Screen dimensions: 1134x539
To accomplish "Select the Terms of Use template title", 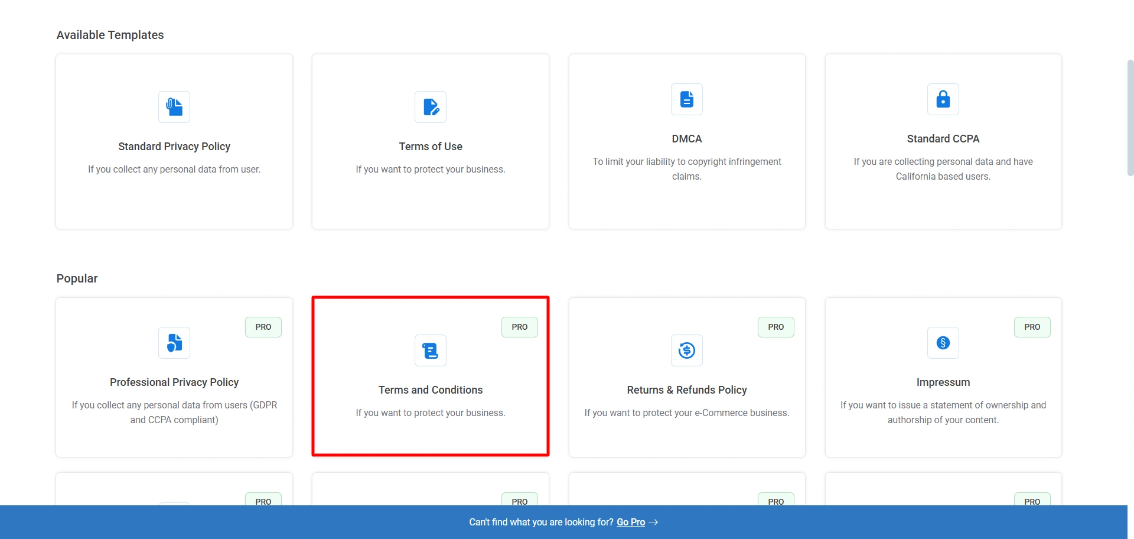I will pyautogui.click(x=431, y=147).
